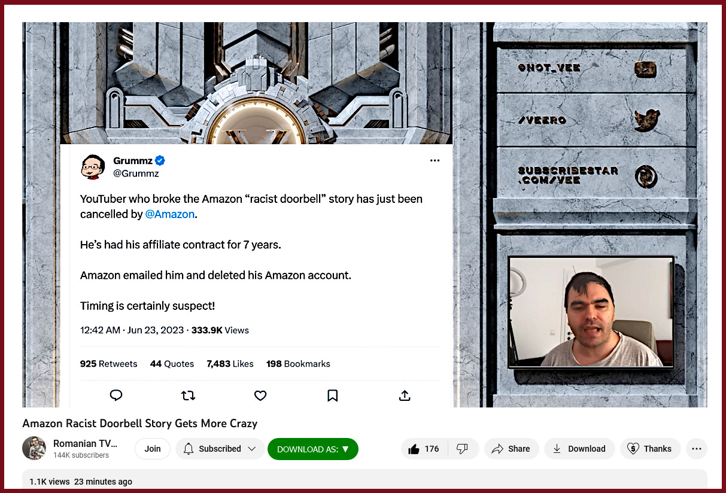Click the notification bell on Subscribed button
726x493 pixels.
(189, 449)
